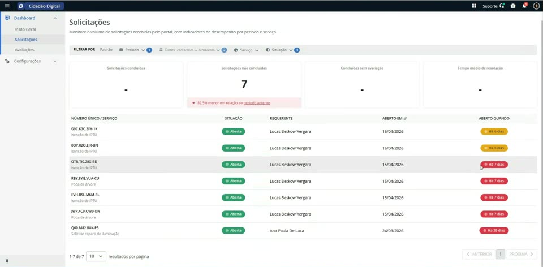The image size is (543, 267).
Task: Open the Situação filter dropdown
Action: [x=282, y=50]
